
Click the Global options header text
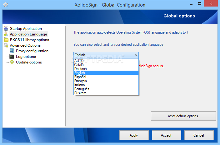tap(179, 16)
